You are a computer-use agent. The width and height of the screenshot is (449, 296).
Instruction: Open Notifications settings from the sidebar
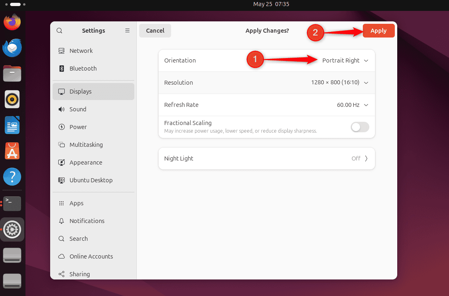click(86, 221)
